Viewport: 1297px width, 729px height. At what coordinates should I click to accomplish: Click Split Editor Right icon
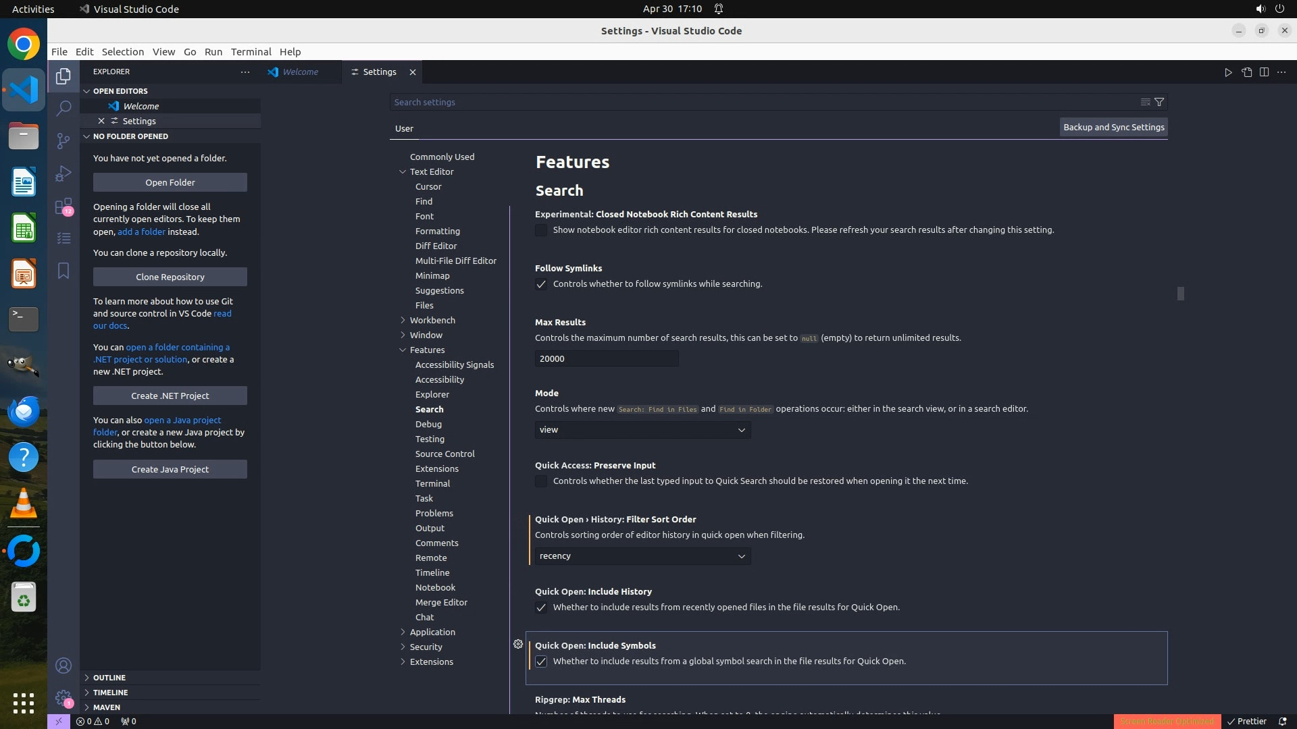pyautogui.click(x=1264, y=72)
